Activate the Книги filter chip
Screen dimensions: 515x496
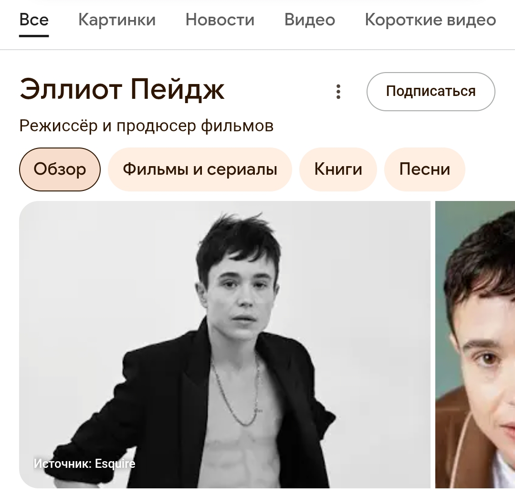point(338,169)
